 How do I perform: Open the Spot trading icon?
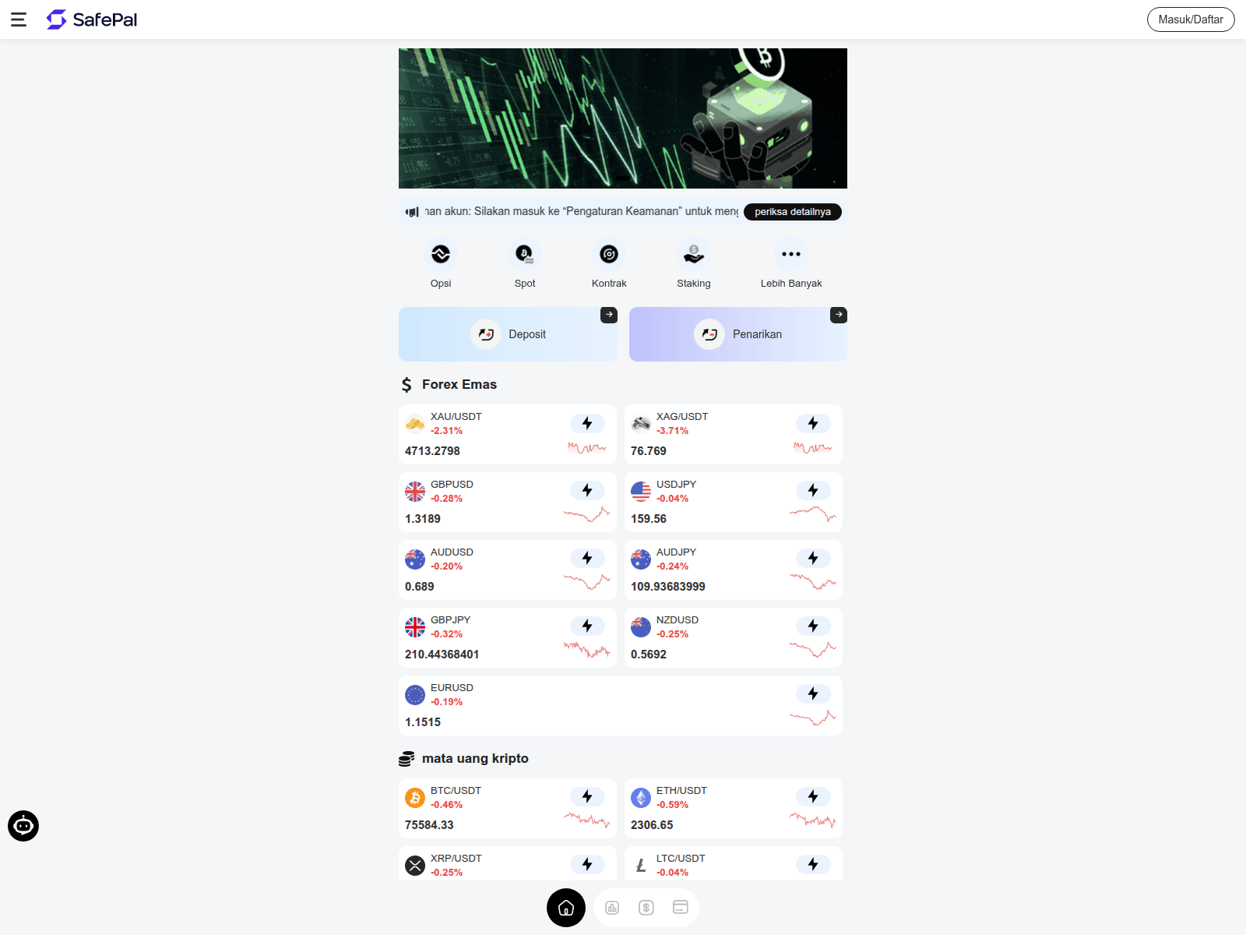click(525, 254)
